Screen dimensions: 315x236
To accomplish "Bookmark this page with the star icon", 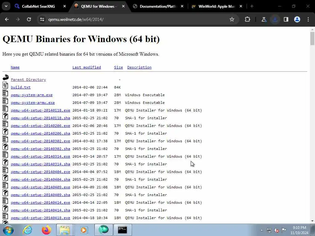I will coord(232,19).
